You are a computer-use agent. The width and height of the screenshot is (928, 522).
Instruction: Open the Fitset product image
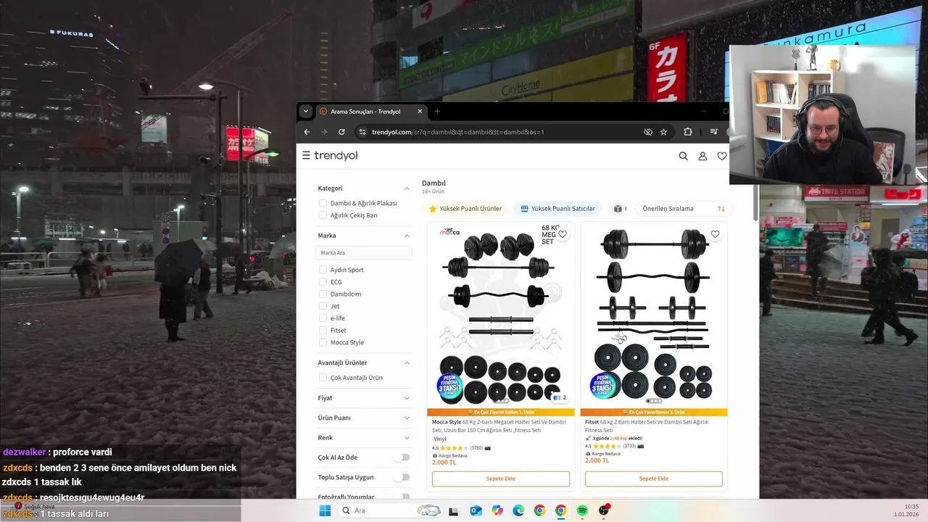point(654,315)
